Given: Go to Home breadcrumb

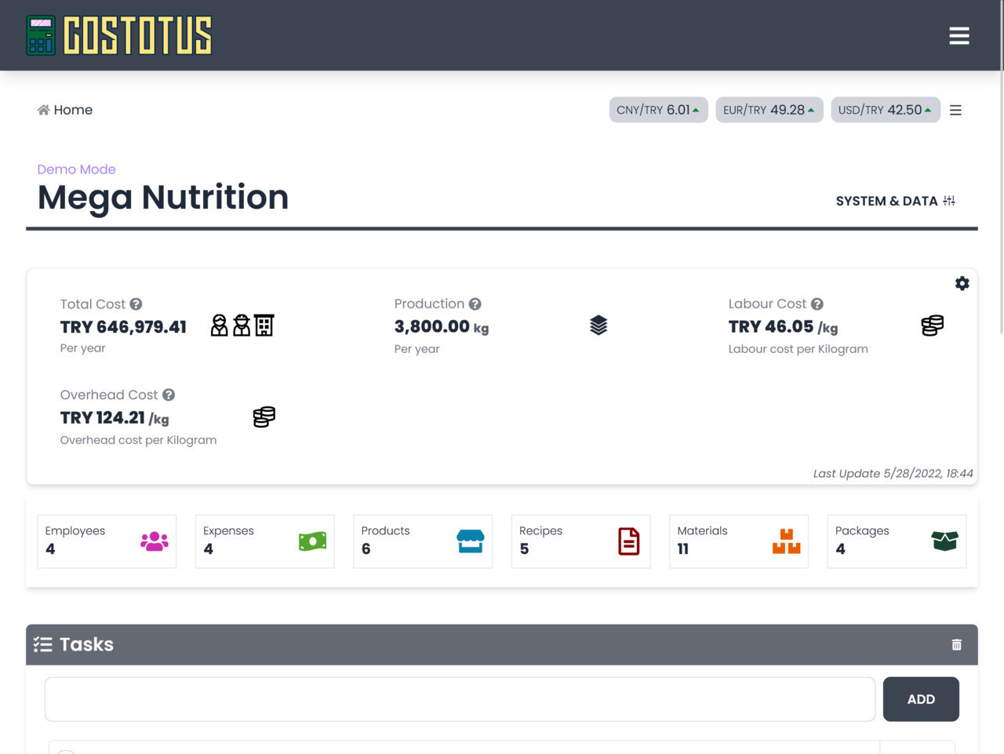Looking at the screenshot, I should click(65, 111).
